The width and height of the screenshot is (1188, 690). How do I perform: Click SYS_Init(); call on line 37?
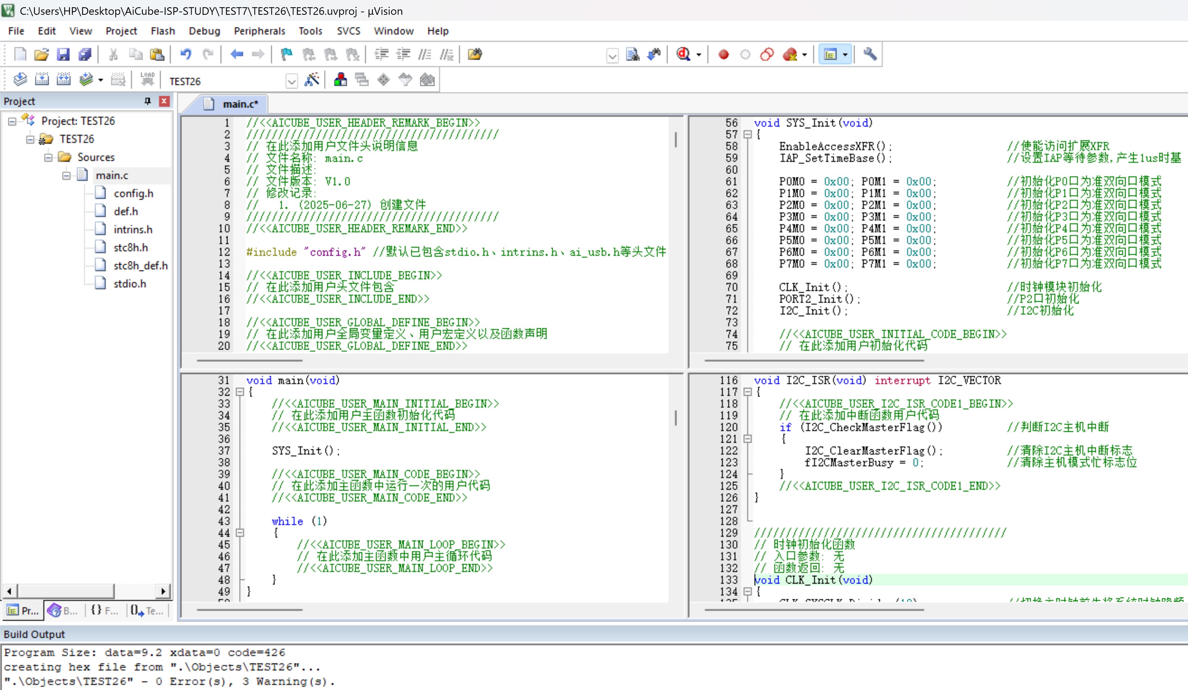coord(305,450)
